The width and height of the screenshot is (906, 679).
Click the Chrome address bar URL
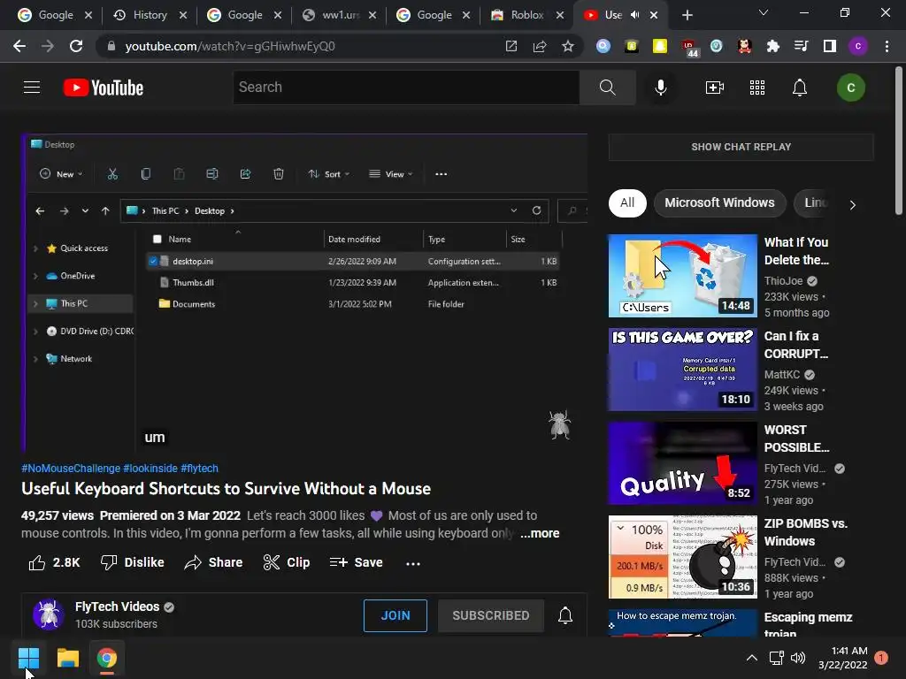[230, 46]
